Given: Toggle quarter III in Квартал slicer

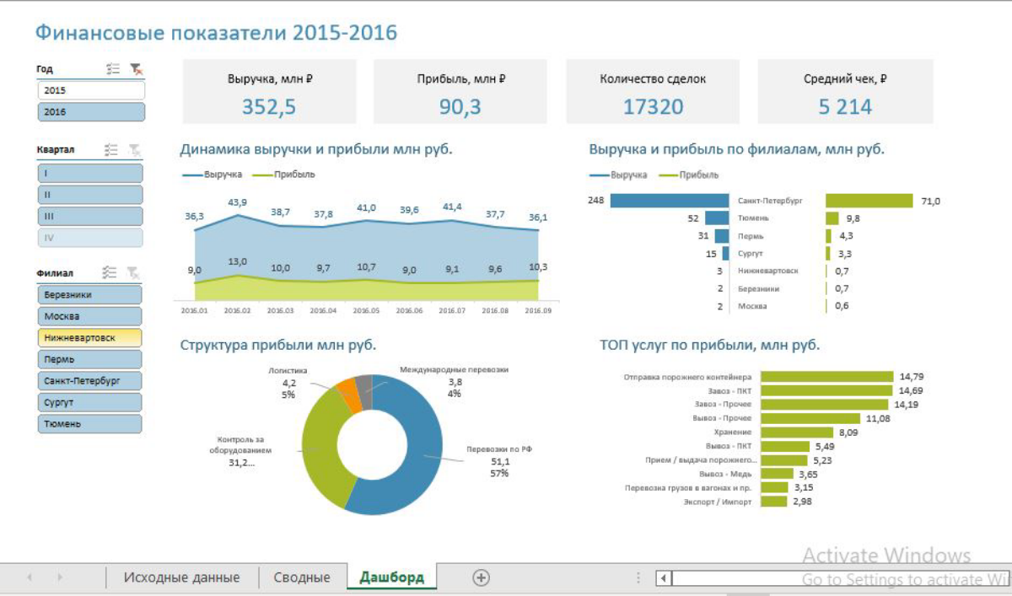Looking at the screenshot, I should pos(90,216).
